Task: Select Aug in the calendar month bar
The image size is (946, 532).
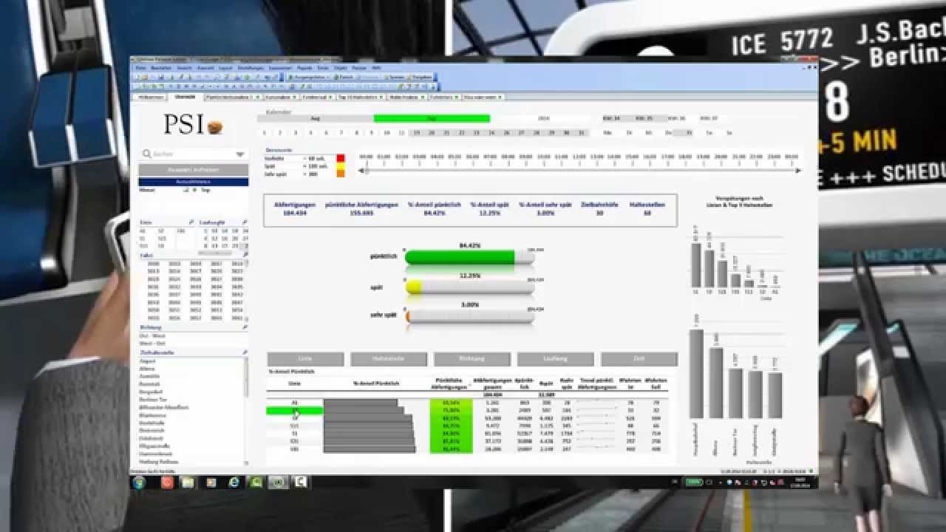Action: click(316, 118)
